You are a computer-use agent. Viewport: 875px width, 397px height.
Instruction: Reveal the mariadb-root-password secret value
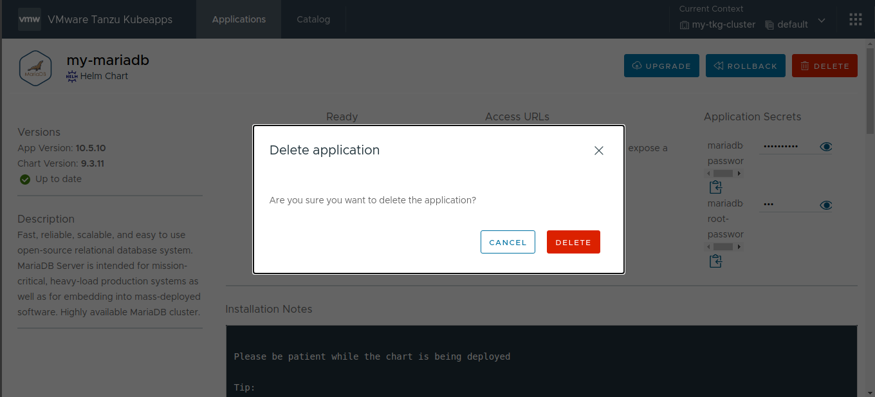click(x=826, y=205)
